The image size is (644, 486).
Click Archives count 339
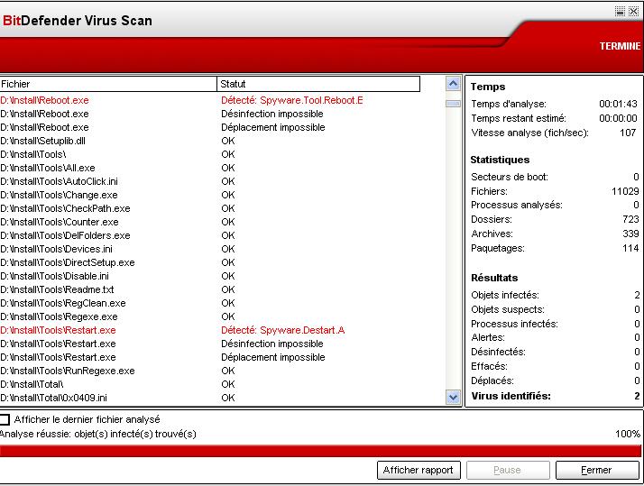[630, 234]
